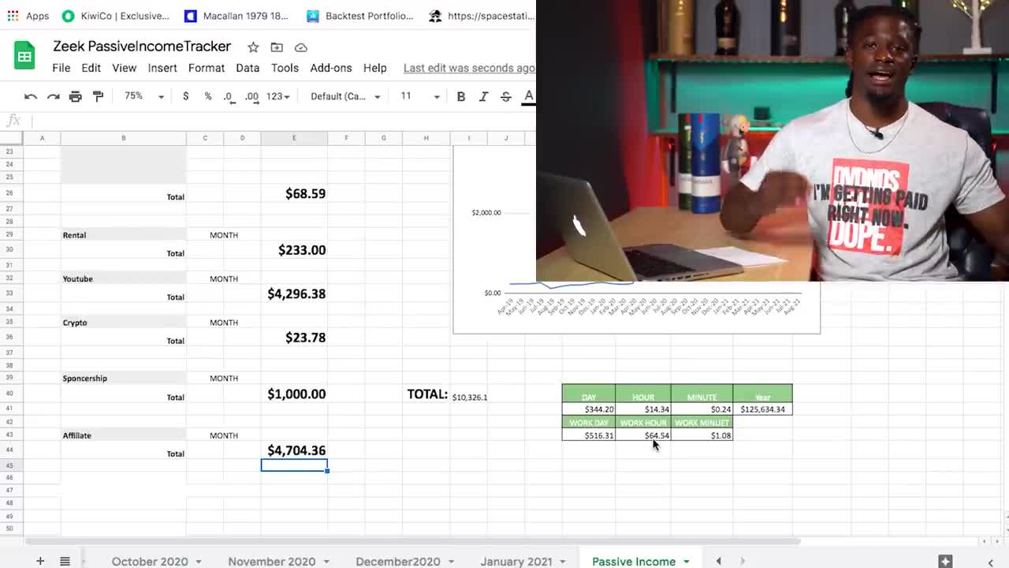1009x568 pixels.
Task: Open the KiwiCo bookmark
Action: [116, 16]
